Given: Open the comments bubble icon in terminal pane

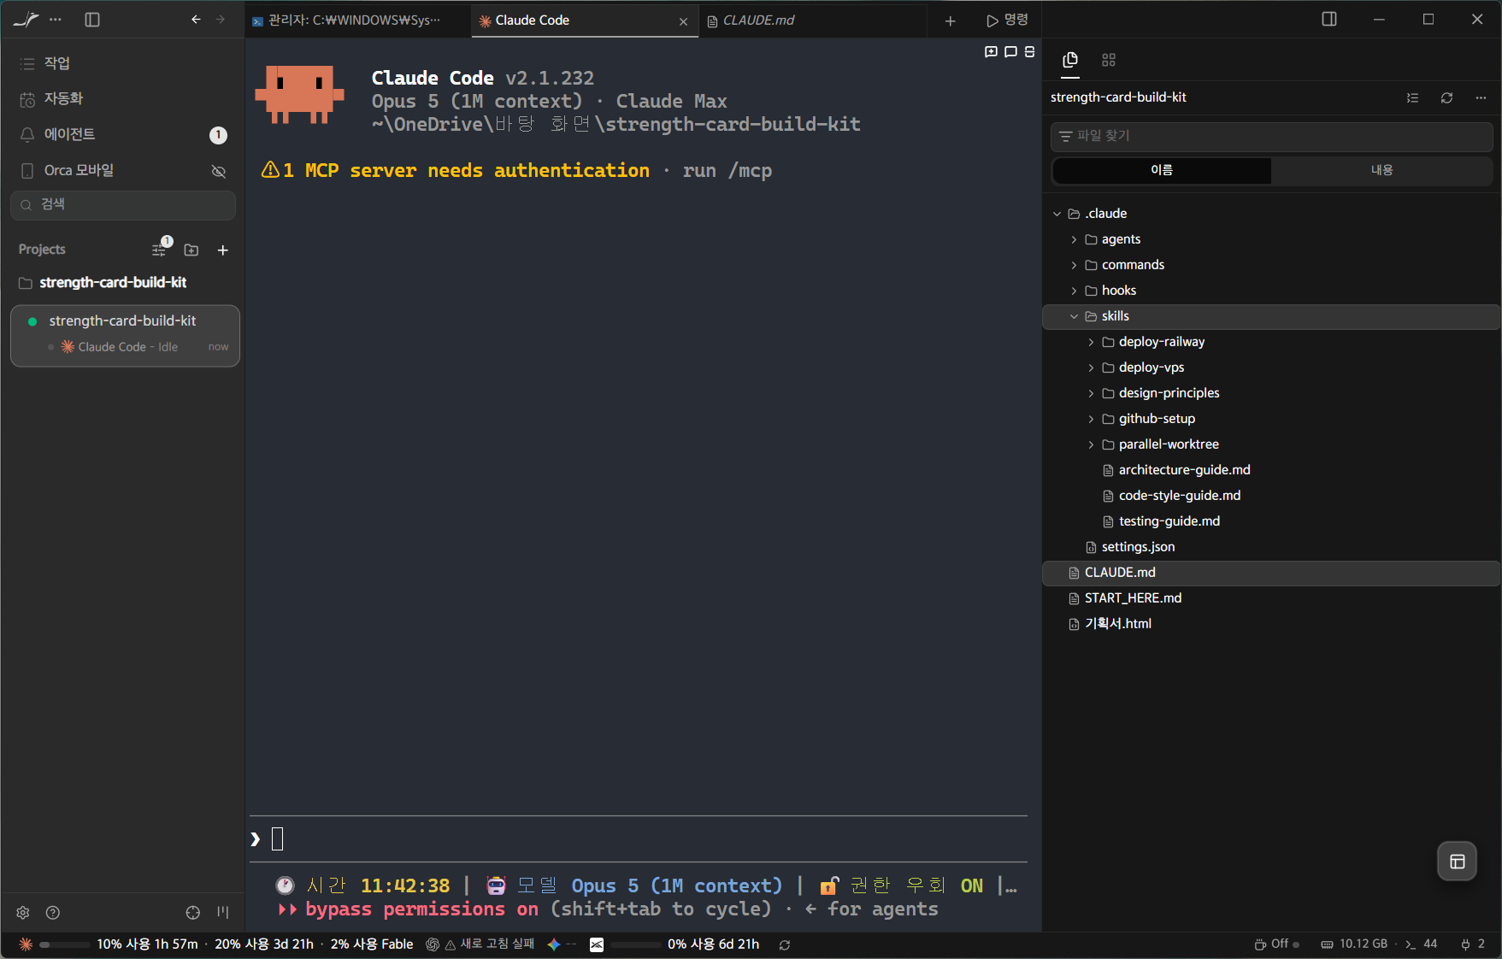Looking at the screenshot, I should click(1010, 52).
